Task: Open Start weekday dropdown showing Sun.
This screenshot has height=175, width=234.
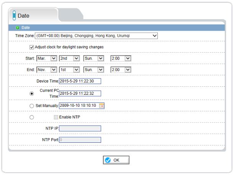Action: point(93,58)
